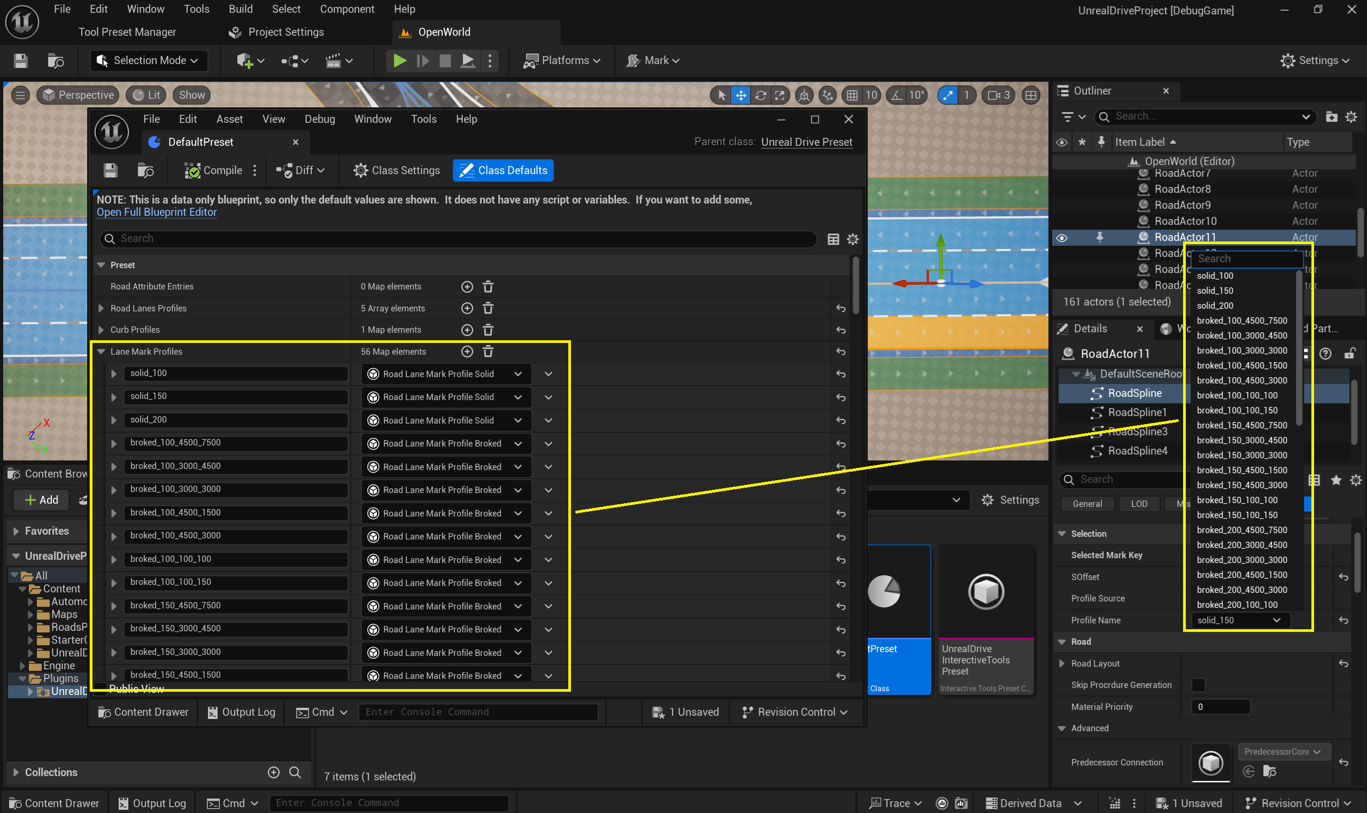
Task: Open the Unreal Drive Preset parent class
Action: point(807,142)
